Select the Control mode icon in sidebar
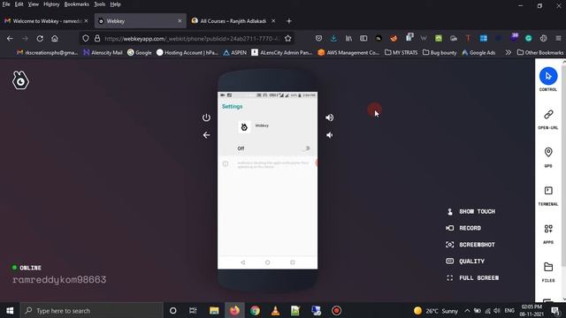566x318 pixels. coord(548,76)
